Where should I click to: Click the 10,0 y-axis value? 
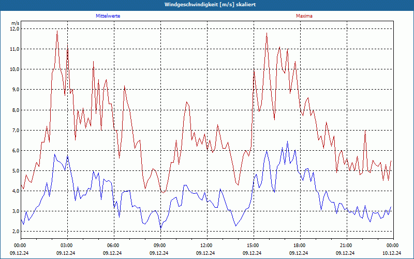(15, 69)
